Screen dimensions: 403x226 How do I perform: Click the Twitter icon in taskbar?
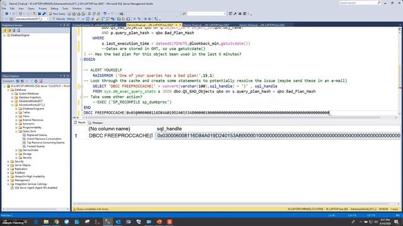coord(67,222)
